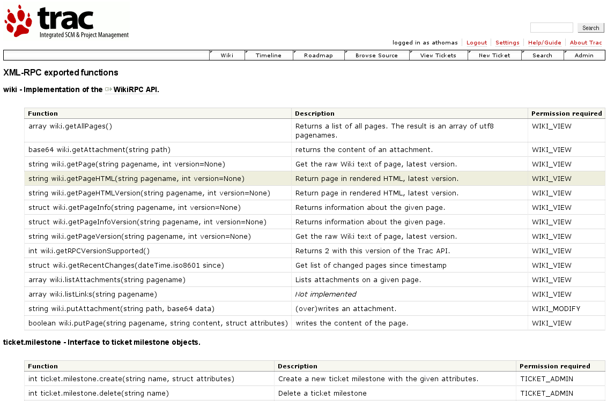This screenshot has height=401, width=607.
Task: Click New Ticket in navigation bar
Action: [494, 55]
